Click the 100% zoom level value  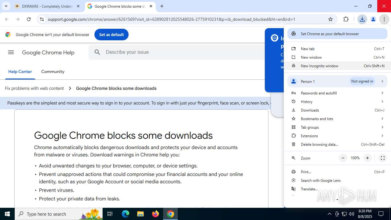click(355, 158)
